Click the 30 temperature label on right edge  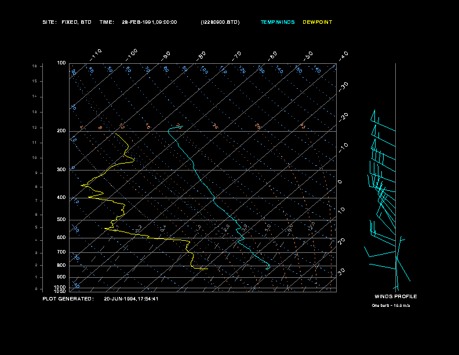point(341,272)
